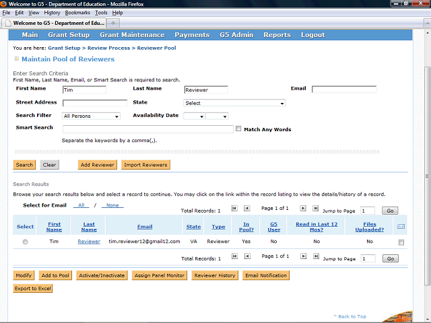Open the first Availability Date dropdown

pos(193,116)
